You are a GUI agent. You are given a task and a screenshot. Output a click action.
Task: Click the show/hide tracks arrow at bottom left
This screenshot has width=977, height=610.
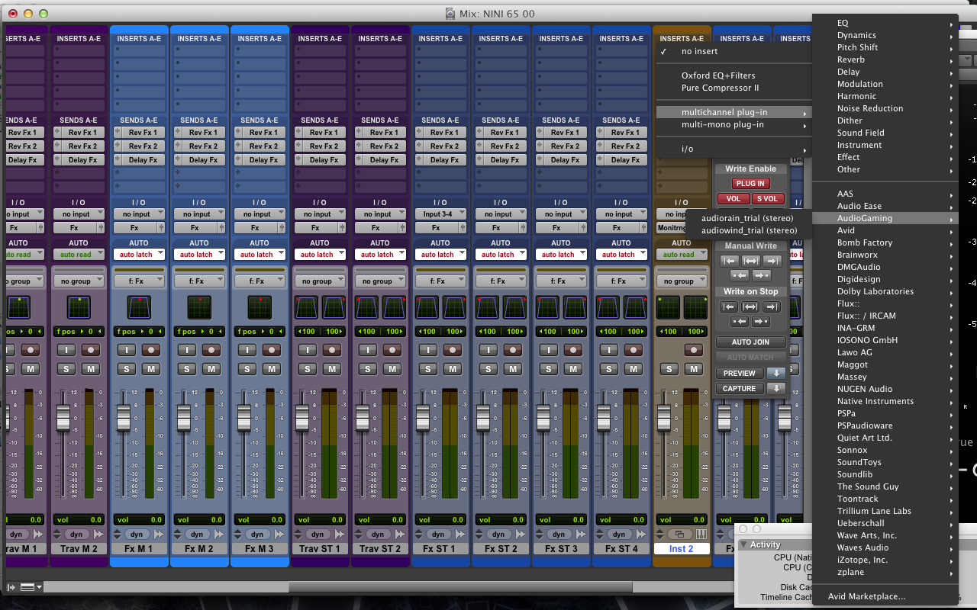tap(11, 587)
